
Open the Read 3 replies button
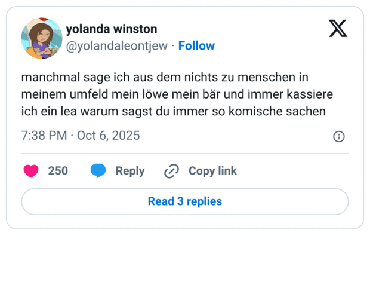[x=184, y=201]
